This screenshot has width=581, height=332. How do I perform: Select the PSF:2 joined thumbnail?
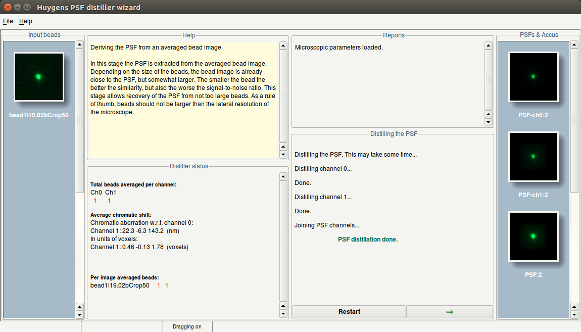click(533, 236)
